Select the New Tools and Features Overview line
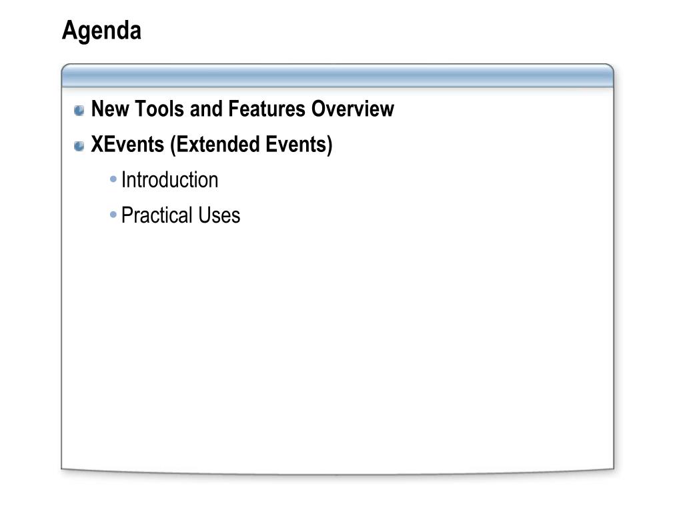683x512 pixels. coord(243,109)
